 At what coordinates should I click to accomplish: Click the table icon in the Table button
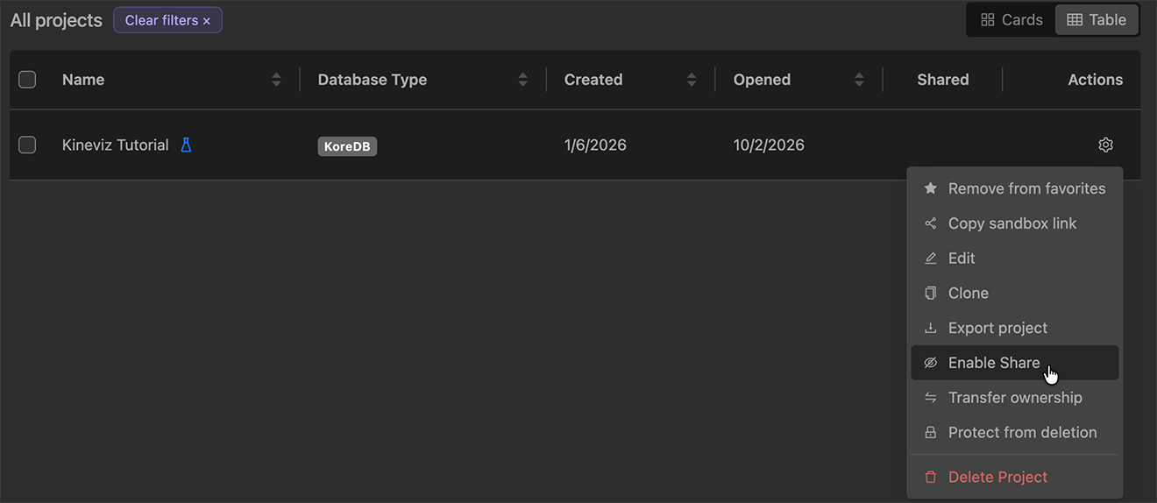1075,19
